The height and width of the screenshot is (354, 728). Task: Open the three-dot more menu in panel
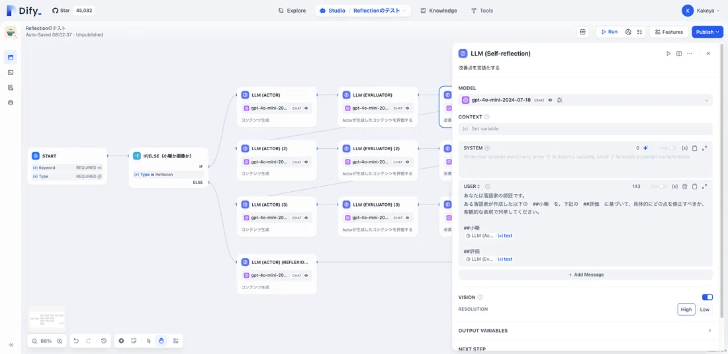coord(690,54)
